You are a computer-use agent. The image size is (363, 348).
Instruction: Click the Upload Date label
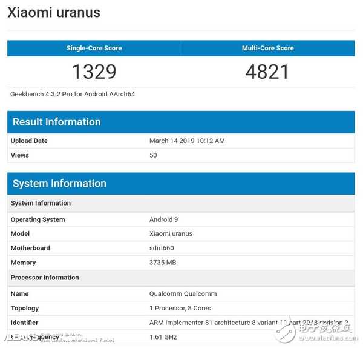click(29, 141)
